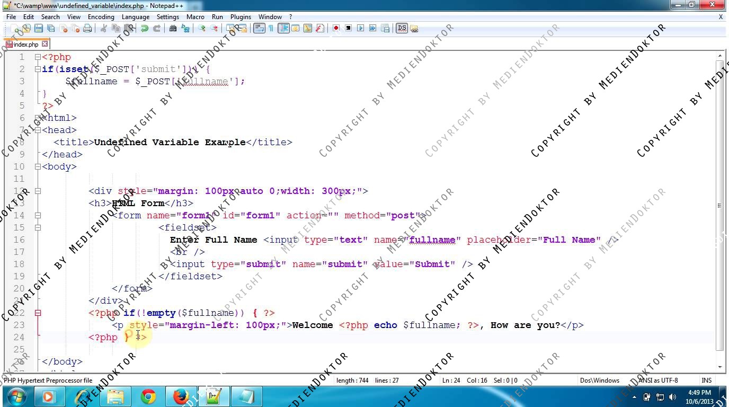
Task: Click the Undo arrow icon
Action: (x=144, y=29)
